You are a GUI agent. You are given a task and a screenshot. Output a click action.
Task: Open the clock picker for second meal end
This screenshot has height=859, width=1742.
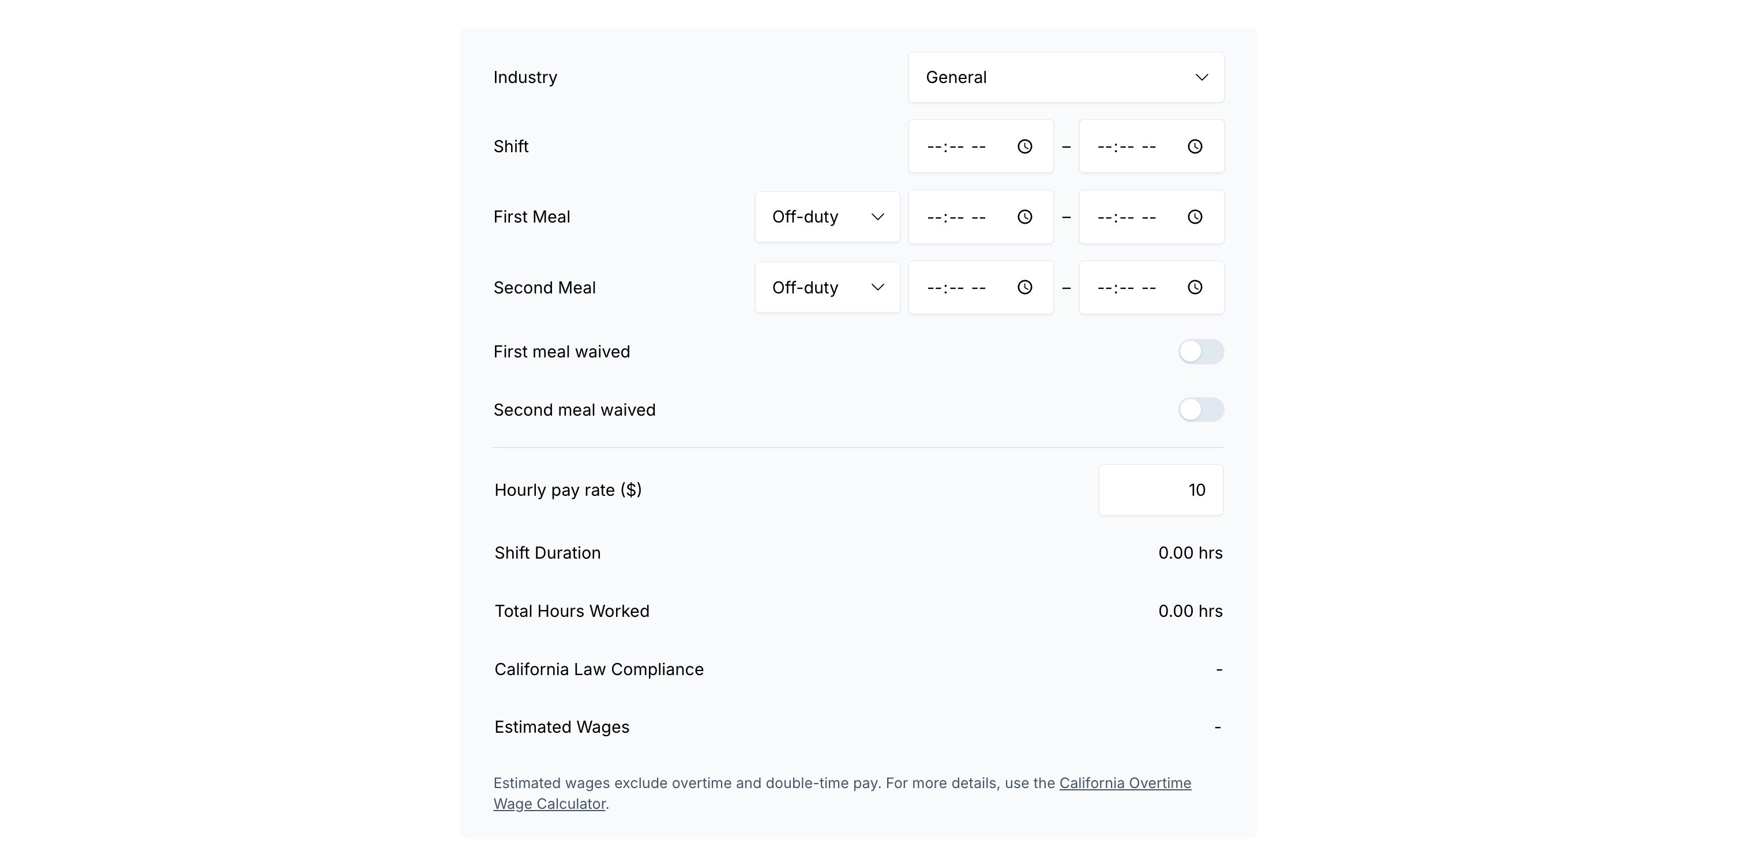1195,287
